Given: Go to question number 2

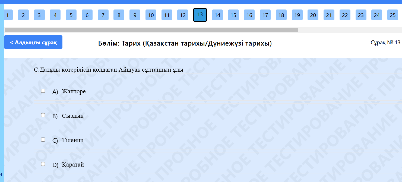Looking at the screenshot, I should coord(23,15).
